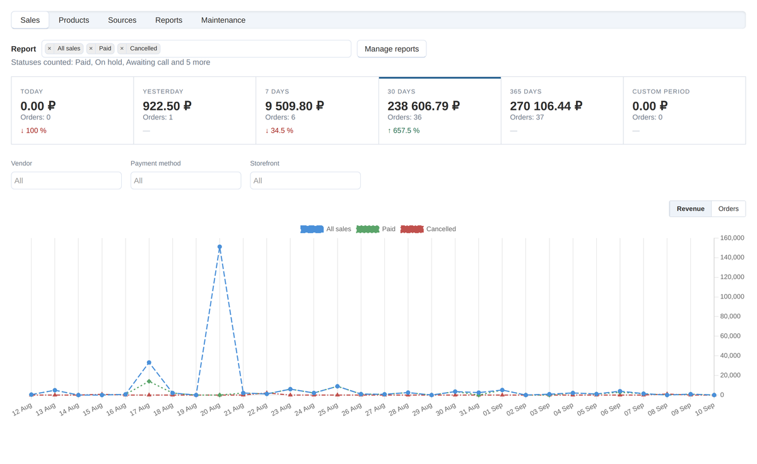Go to the Maintenance tab
The image size is (757, 464).
223,20
